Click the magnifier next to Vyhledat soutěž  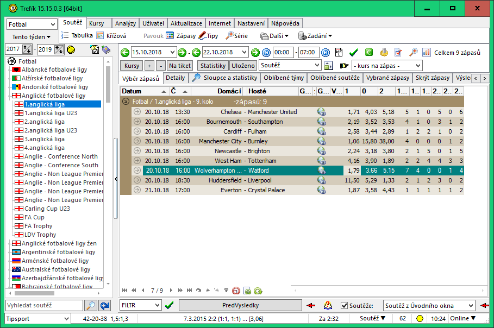point(91,305)
